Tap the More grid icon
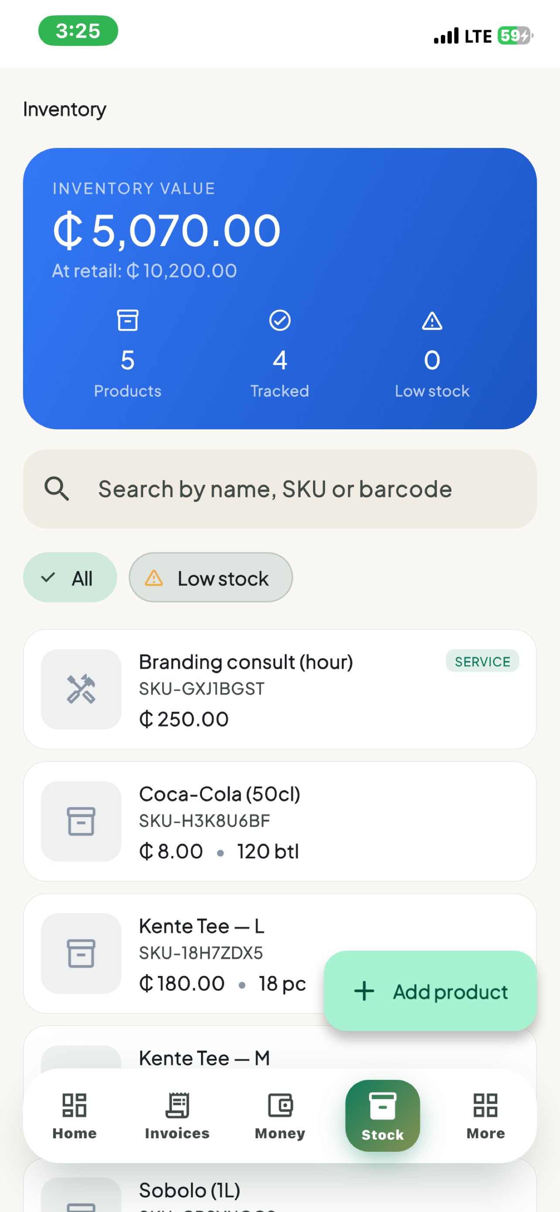The height and width of the screenshot is (1212, 560). point(486,1105)
